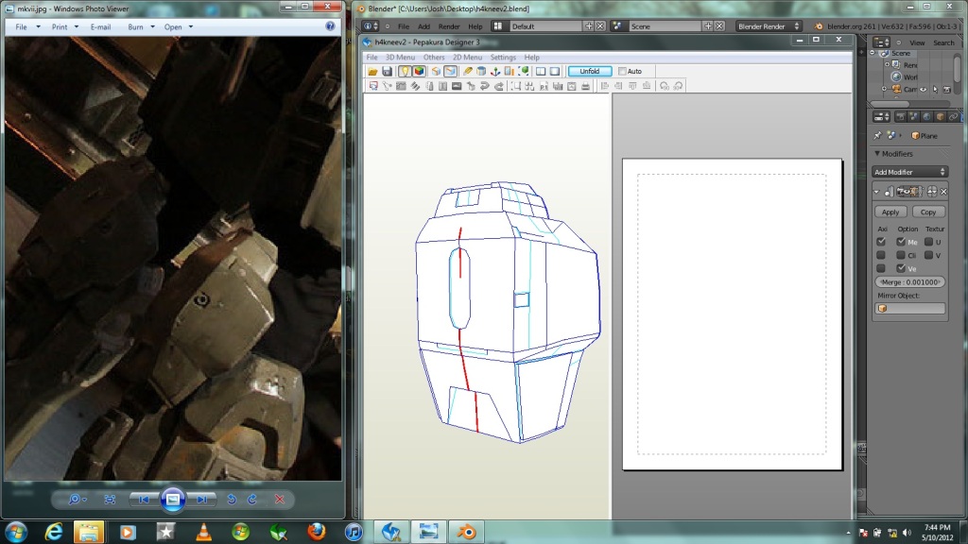
Task: Open the Blender Render engine dropdown
Action: (769, 26)
